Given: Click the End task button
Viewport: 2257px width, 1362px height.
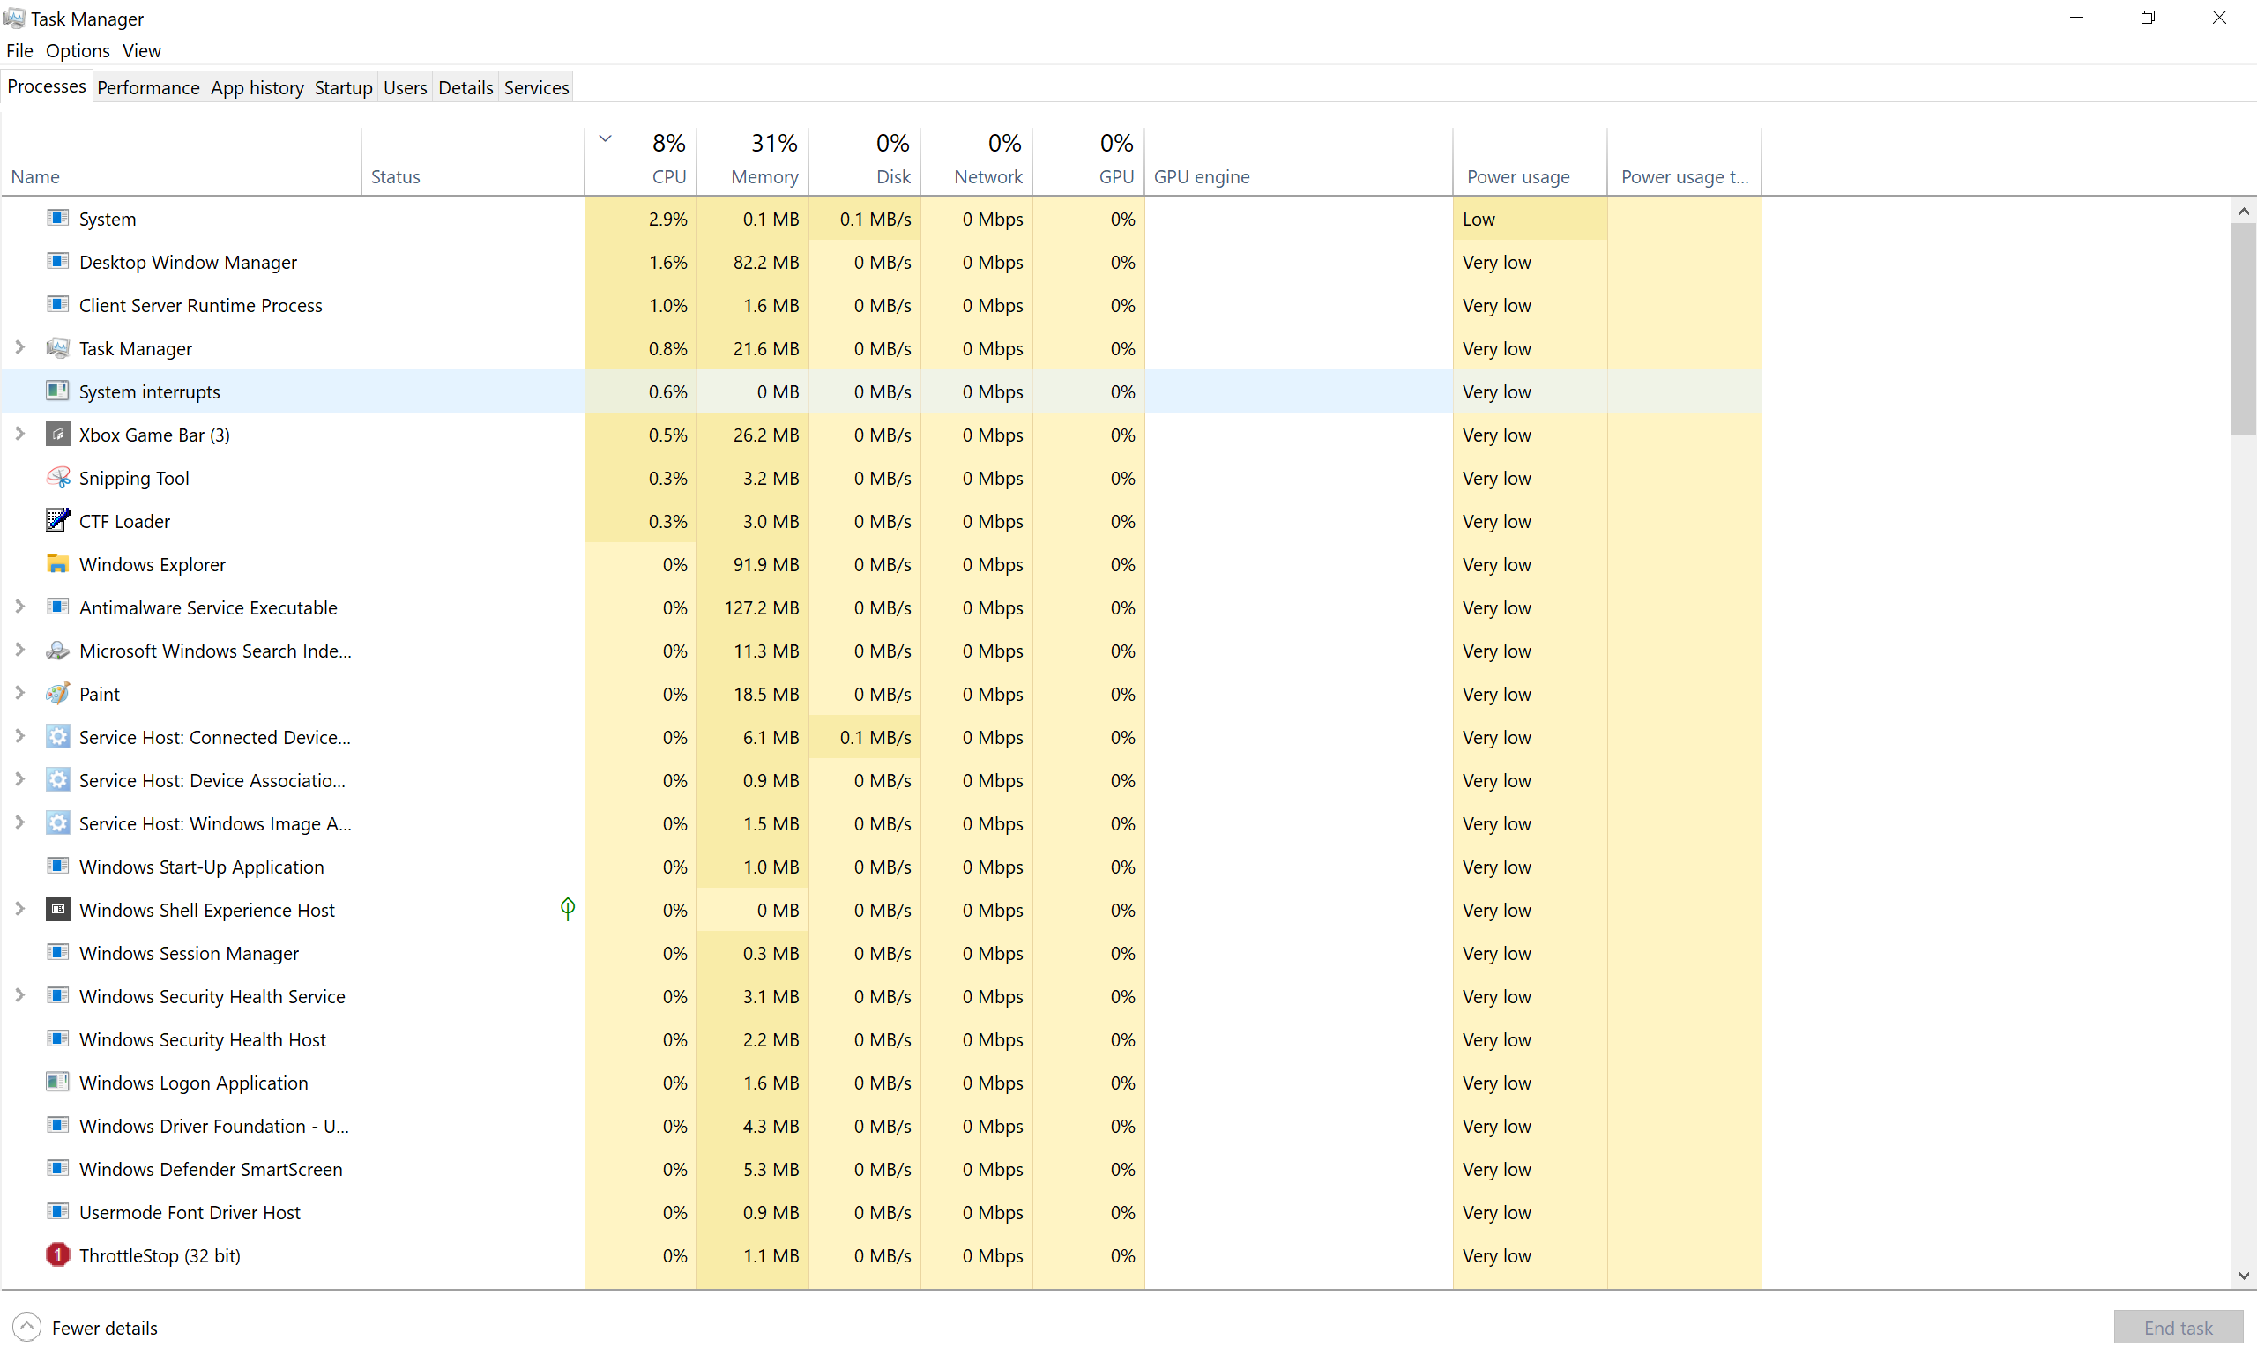Looking at the screenshot, I should [x=2178, y=1328].
